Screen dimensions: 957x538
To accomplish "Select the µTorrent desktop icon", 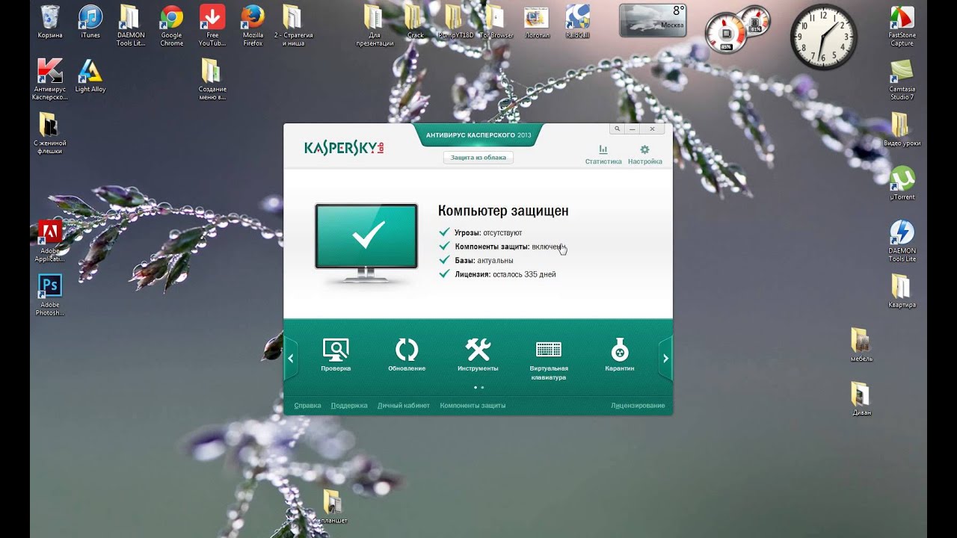I will pos(902,184).
